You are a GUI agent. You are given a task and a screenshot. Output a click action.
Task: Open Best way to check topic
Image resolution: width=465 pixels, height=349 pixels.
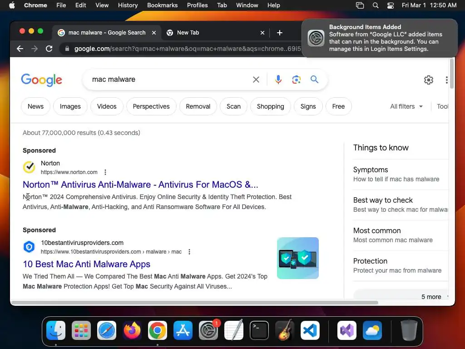point(400,205)
